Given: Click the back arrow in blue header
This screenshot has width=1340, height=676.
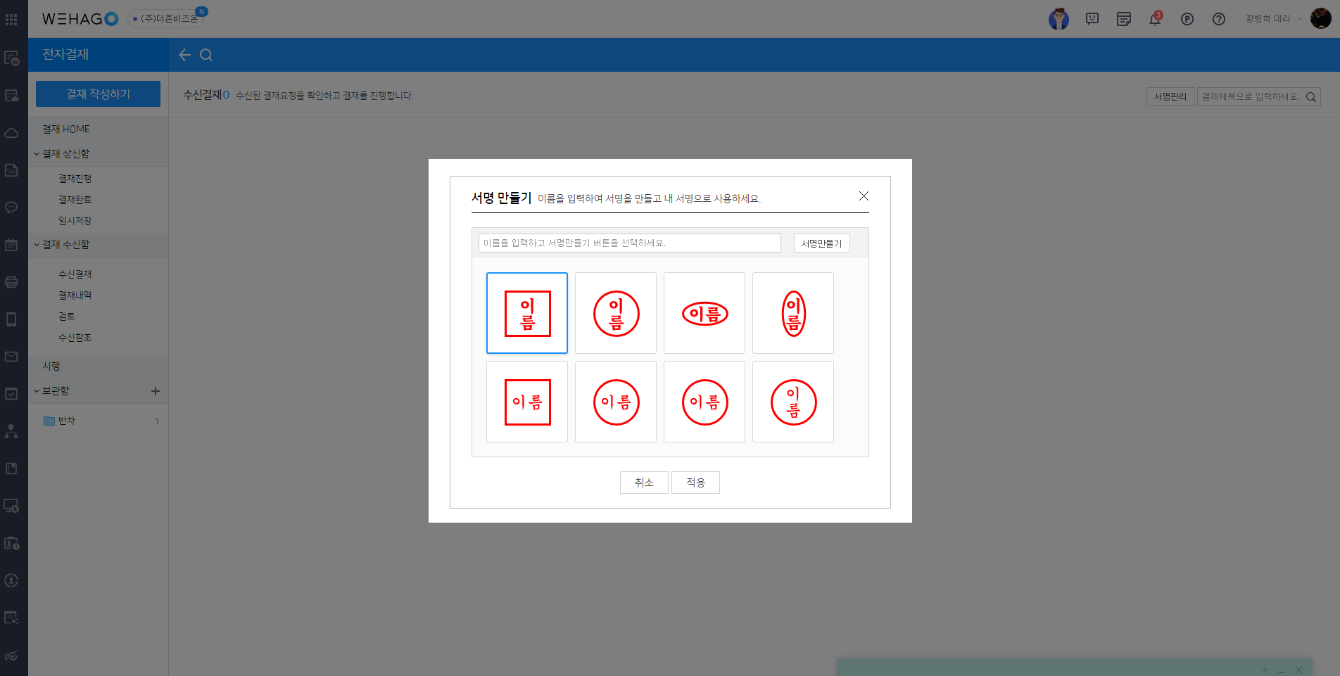Looking at the screenshot, I should coord(184,55).
